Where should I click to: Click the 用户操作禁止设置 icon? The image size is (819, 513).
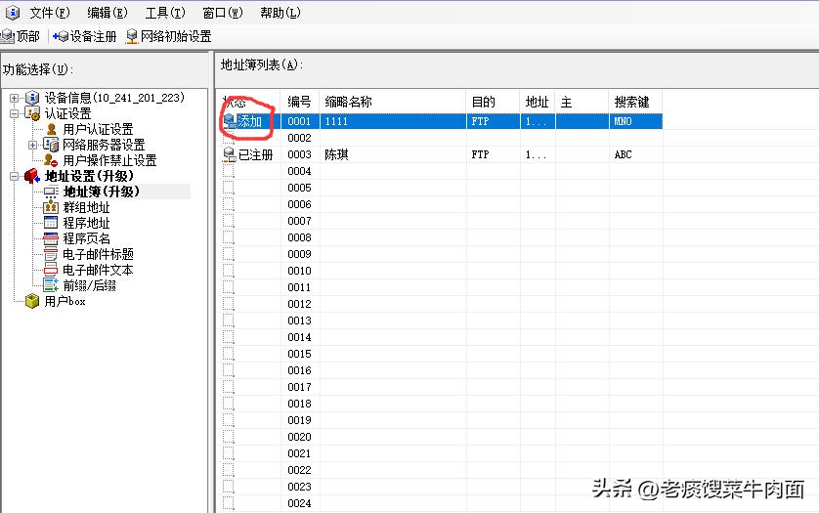(51, 160)
